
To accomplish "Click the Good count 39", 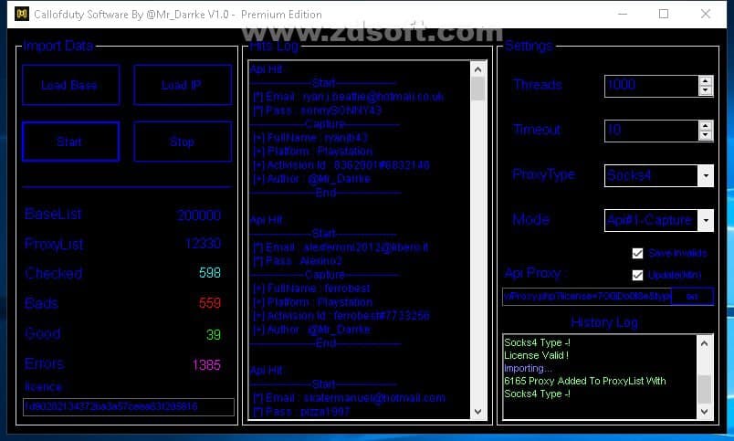I will 214,335.
